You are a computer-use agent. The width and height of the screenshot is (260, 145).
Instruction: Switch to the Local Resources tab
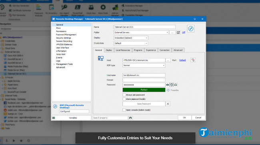coord(123,50)
